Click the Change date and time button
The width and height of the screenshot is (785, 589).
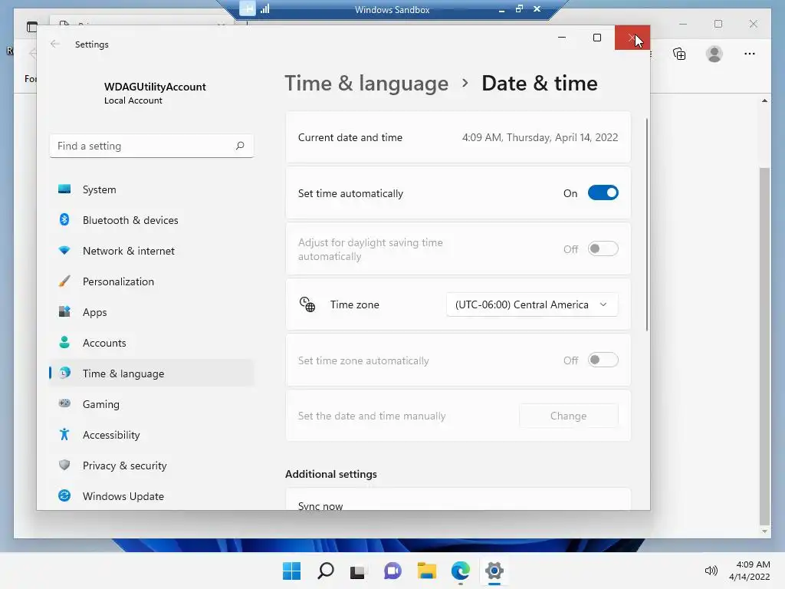click(568, 416)
